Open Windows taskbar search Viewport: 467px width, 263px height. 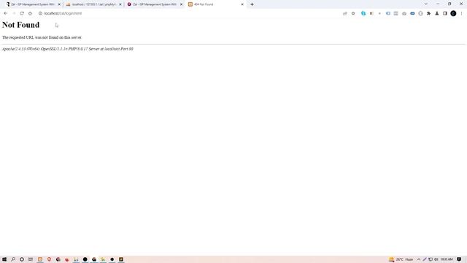click(13, 259)
